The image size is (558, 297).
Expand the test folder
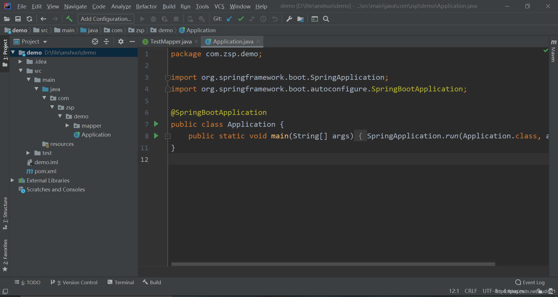[28, 153]
